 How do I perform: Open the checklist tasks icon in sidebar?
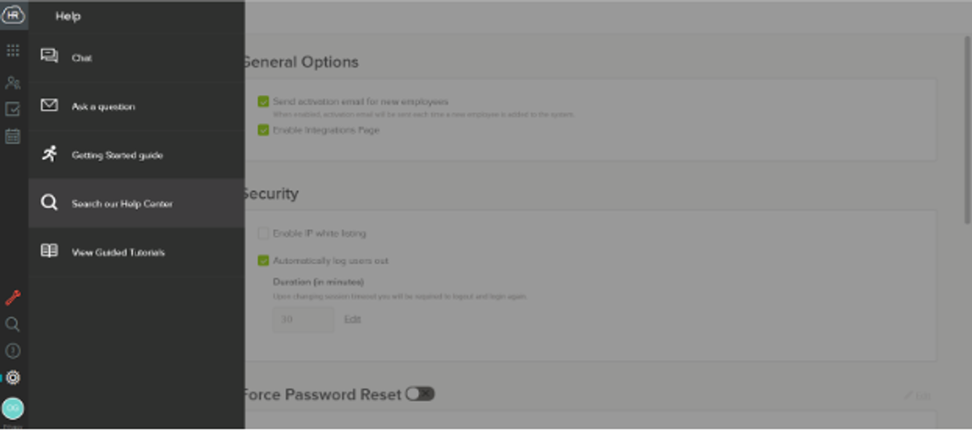tap(12, 109)
